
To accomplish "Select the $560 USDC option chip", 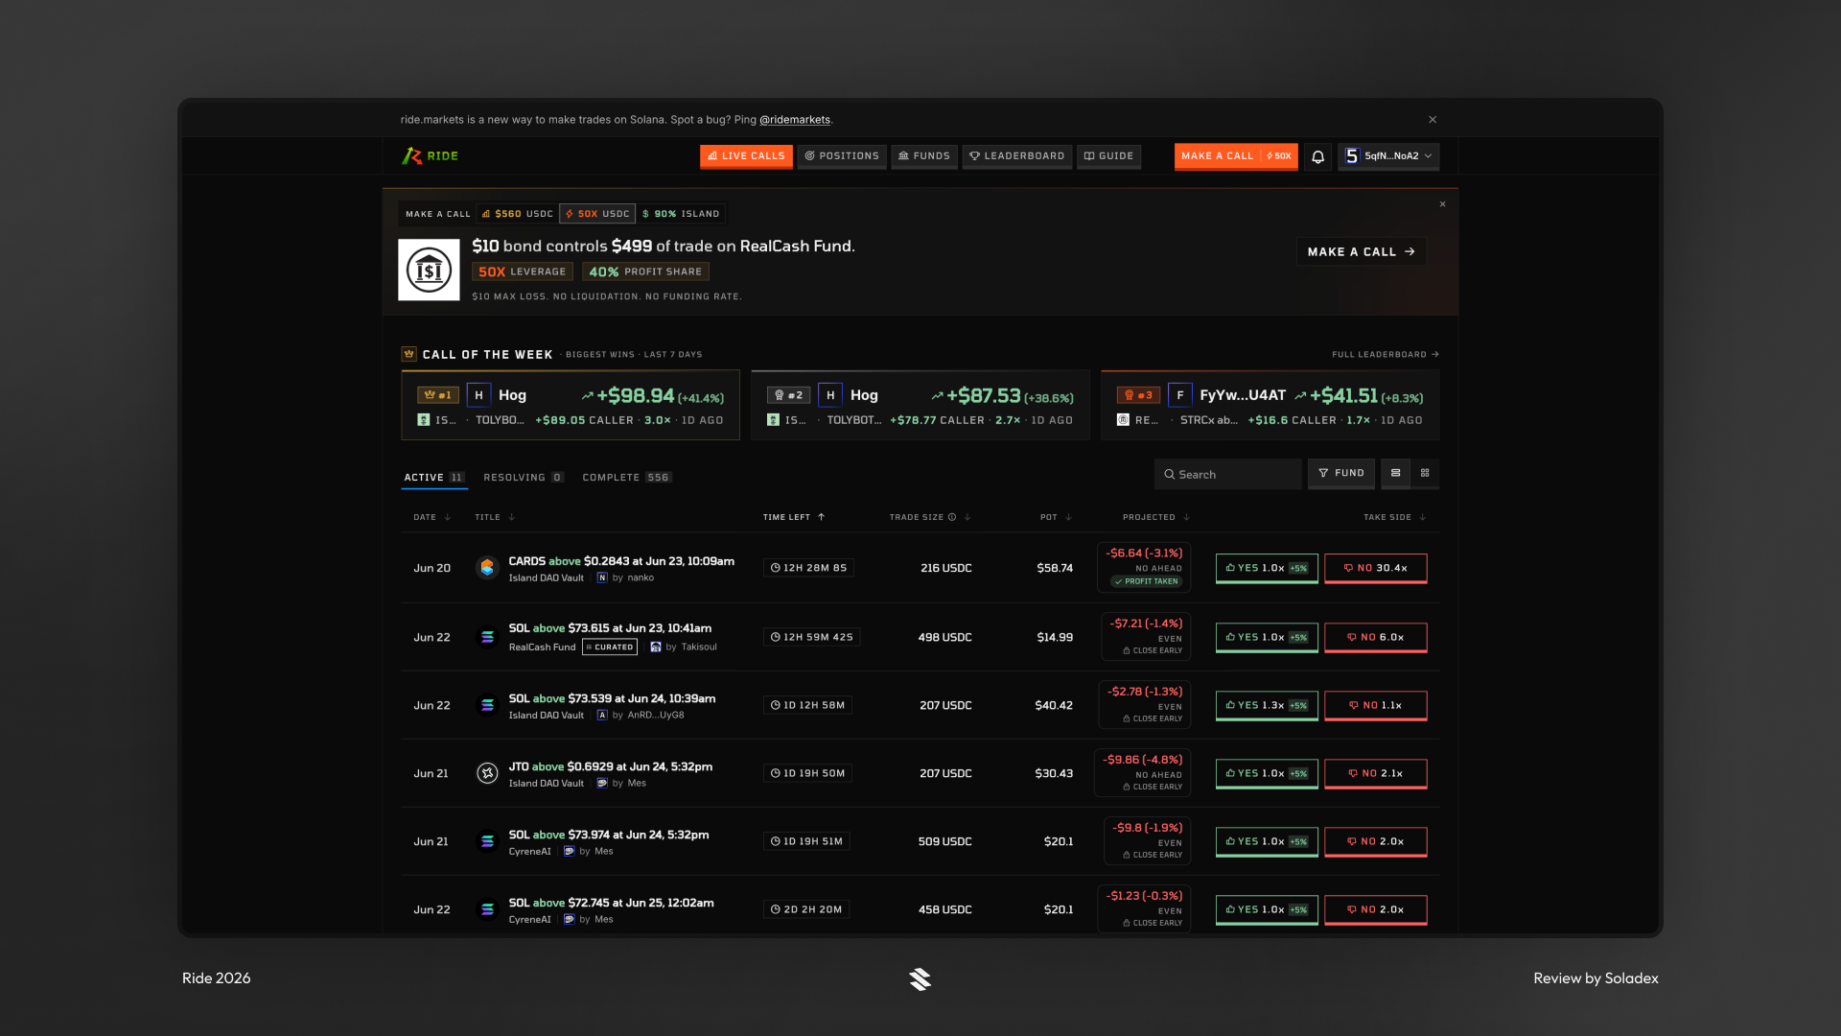I will [517, 214].
